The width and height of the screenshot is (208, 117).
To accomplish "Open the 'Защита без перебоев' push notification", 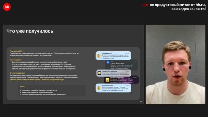I will click(114, 73).
